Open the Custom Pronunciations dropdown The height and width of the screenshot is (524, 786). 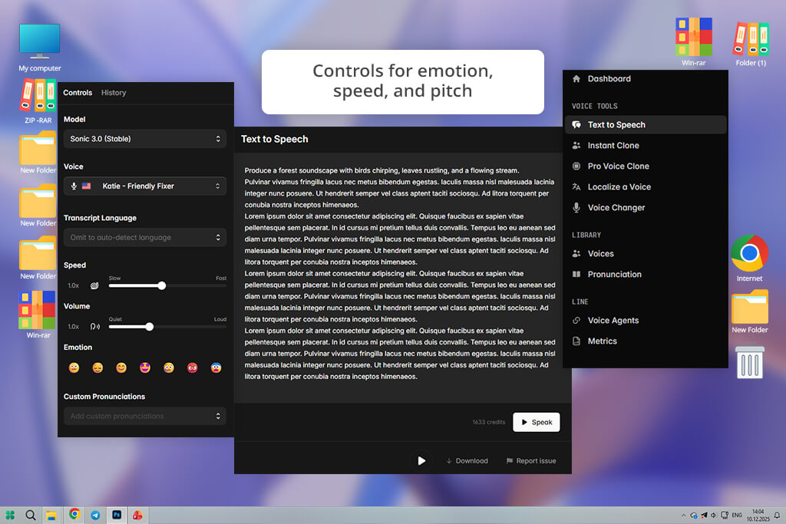coord(145,416)
